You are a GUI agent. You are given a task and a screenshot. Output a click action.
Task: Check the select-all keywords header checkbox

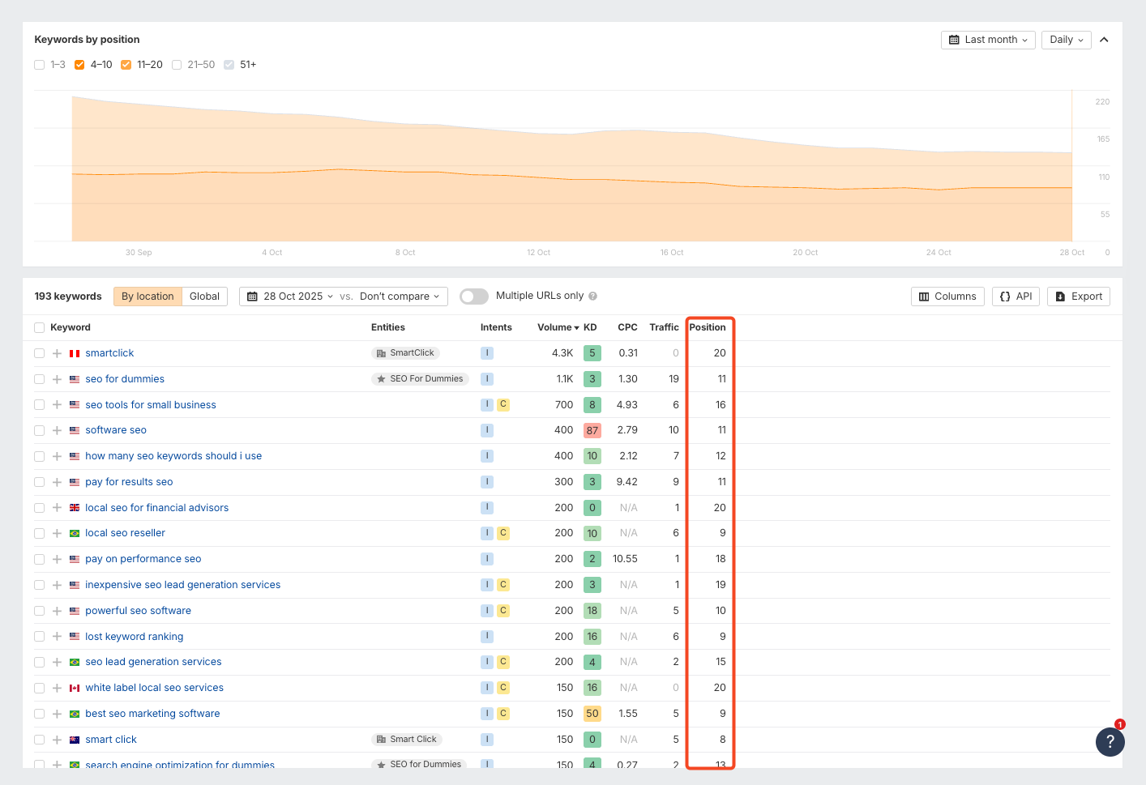pos(39,327)
